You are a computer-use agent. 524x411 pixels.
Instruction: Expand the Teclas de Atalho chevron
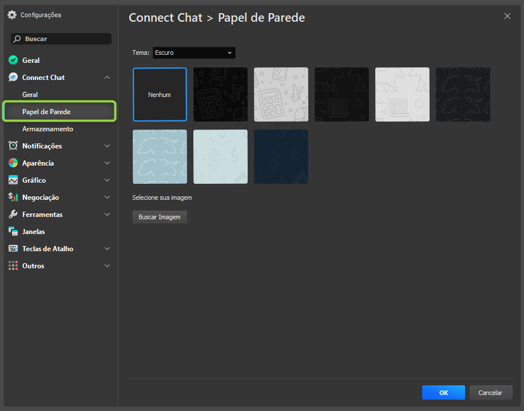[x=108, y=248]
